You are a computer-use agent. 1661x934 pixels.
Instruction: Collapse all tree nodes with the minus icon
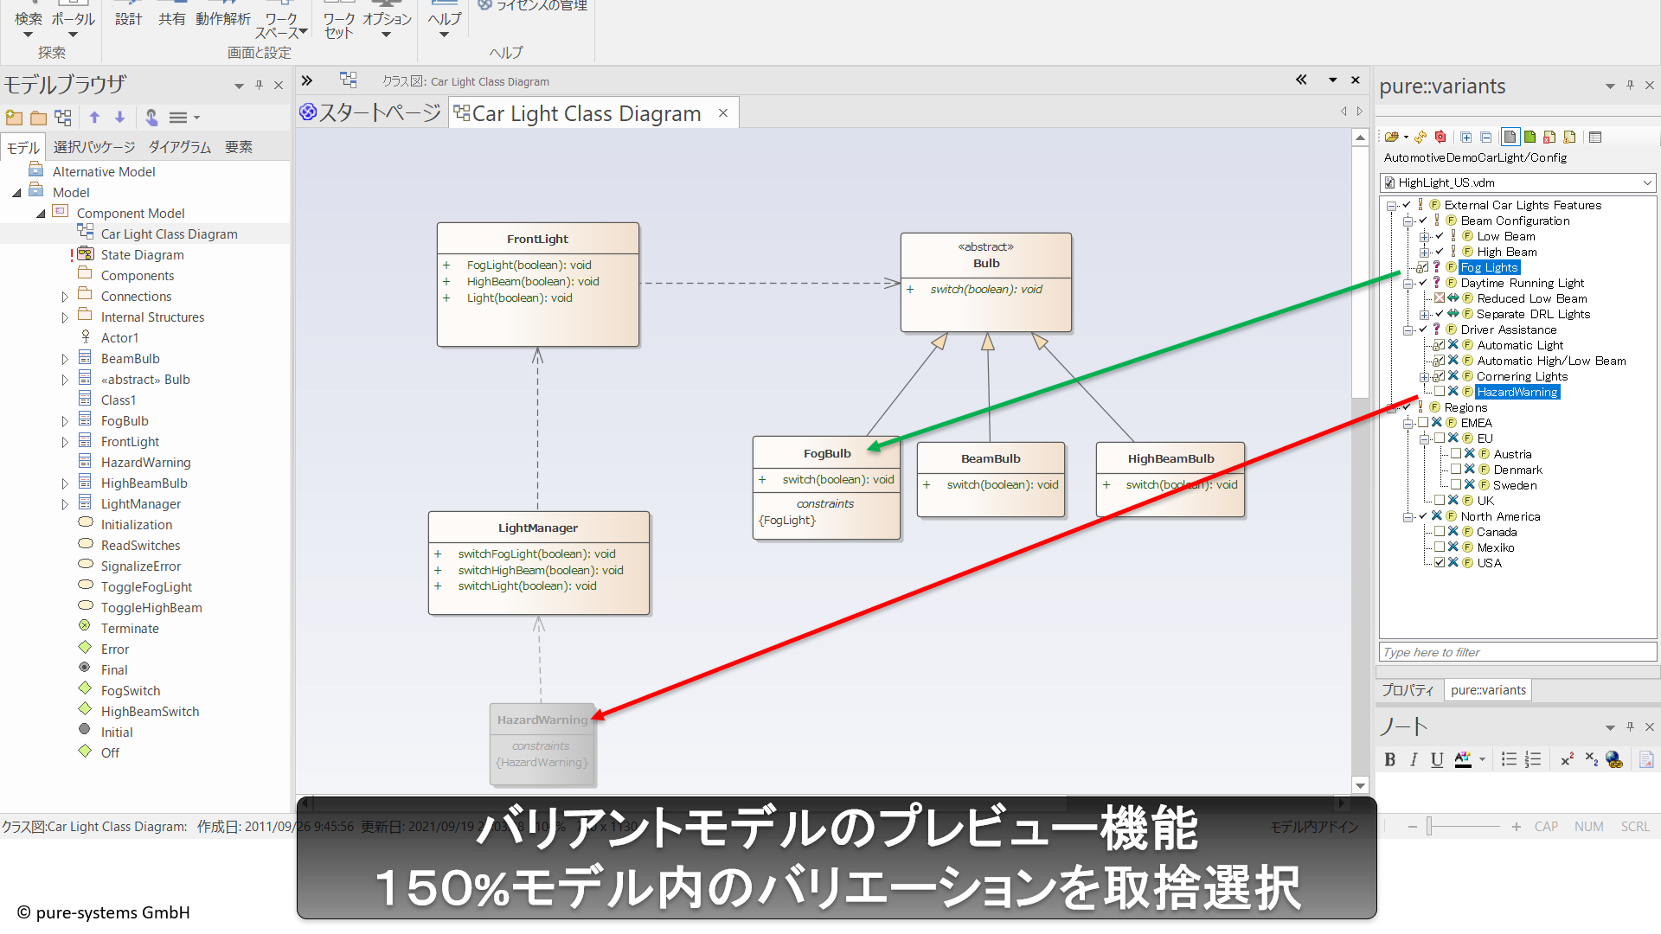point(1486,137)
